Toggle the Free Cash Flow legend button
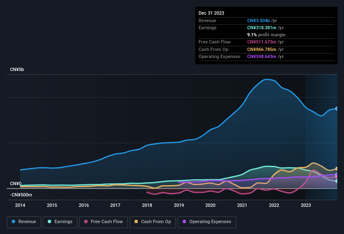Image resolution: width=344 pixels, height=234 pixels. click(103, 222)
